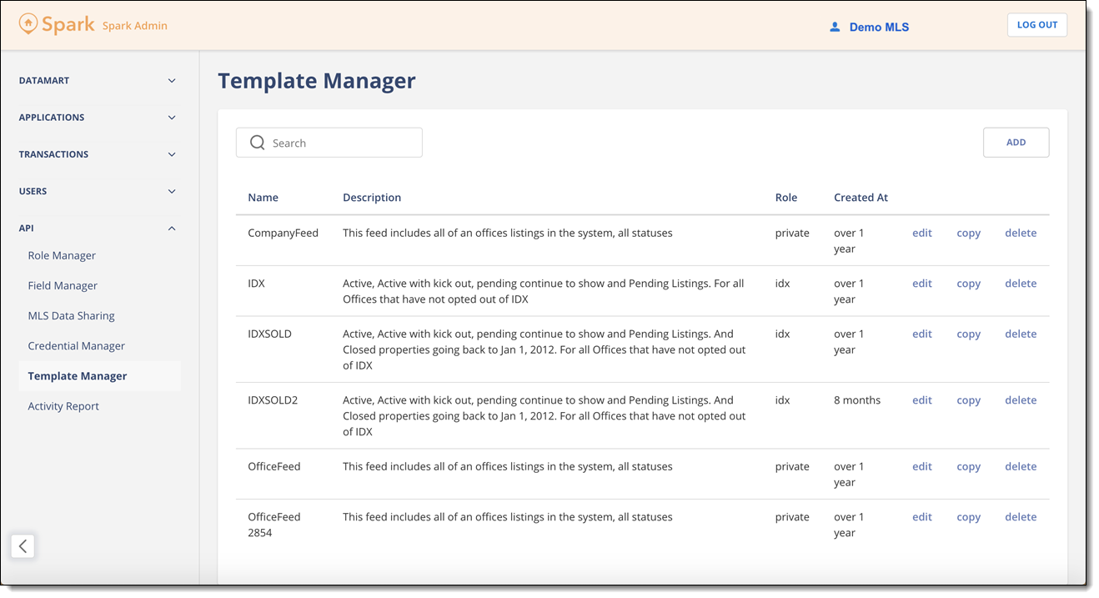Delete the OfficeFeed 2854 template
The image size is (1099, 598).
click(x=1021, y=517)
